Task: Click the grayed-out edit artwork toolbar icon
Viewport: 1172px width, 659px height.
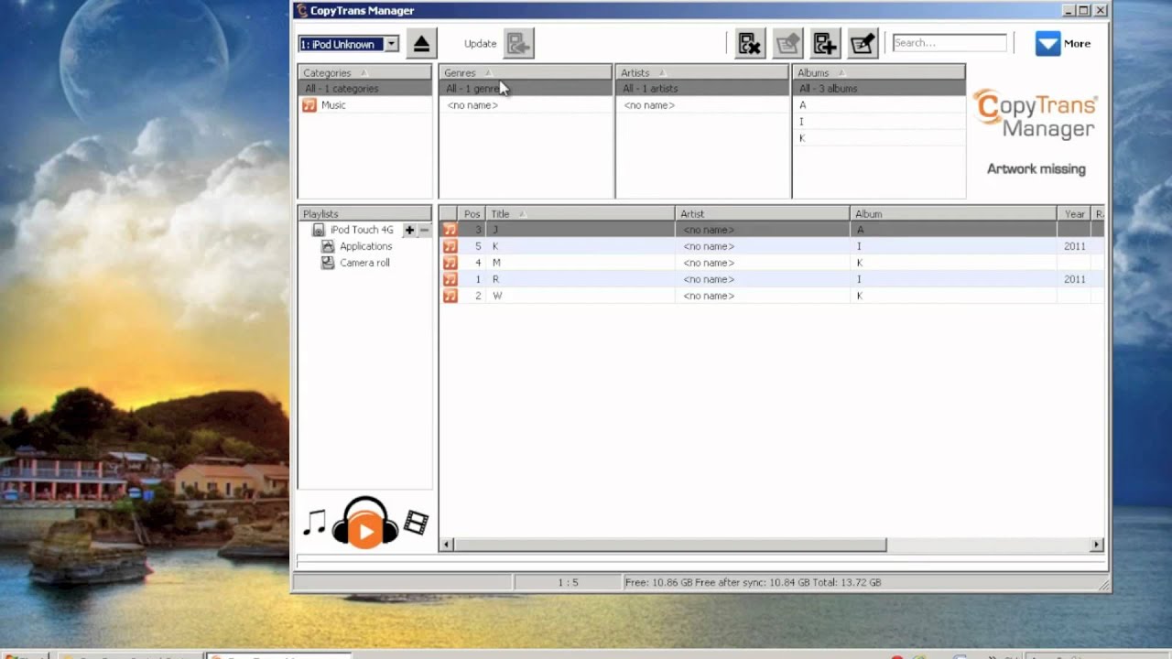Action: [787, 43]
